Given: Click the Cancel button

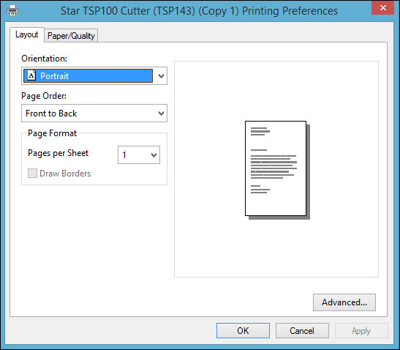Looking at the screenshot, I should 302,330.
